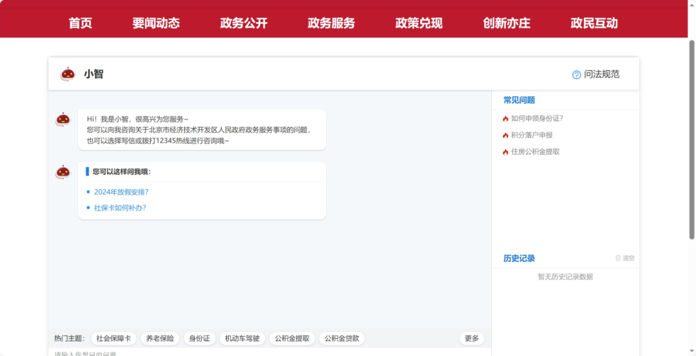
Task: Click the 小智 robot avatar in header
Action: 68,74
